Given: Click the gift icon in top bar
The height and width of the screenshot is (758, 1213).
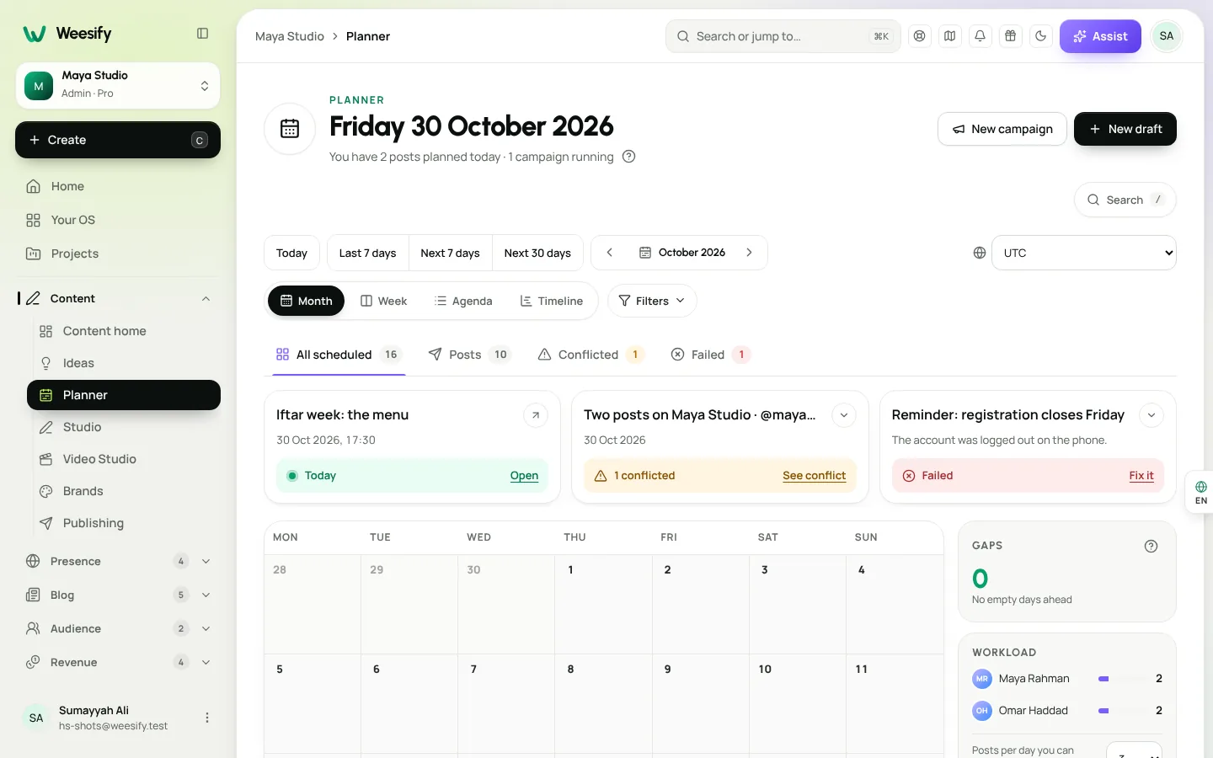Looking at the screenshot, I should click(x=1010, y=36).
